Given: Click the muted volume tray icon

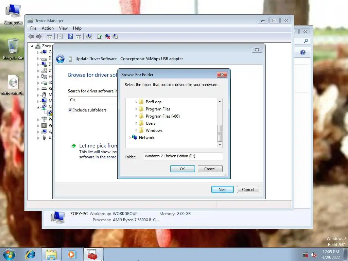Looking at the screenshot, I should (314, 255).
